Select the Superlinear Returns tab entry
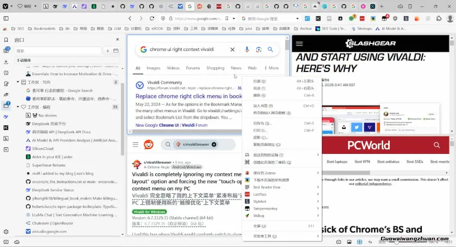The height and width of the screenshot is (247, 456). [x=72, y=165]
